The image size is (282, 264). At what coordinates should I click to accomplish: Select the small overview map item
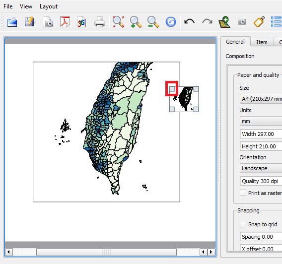[x=184, y=99]
